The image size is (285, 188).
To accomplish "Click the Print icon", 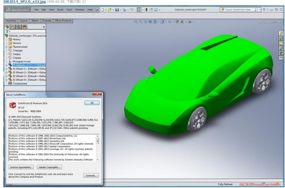I will (124, 9).
